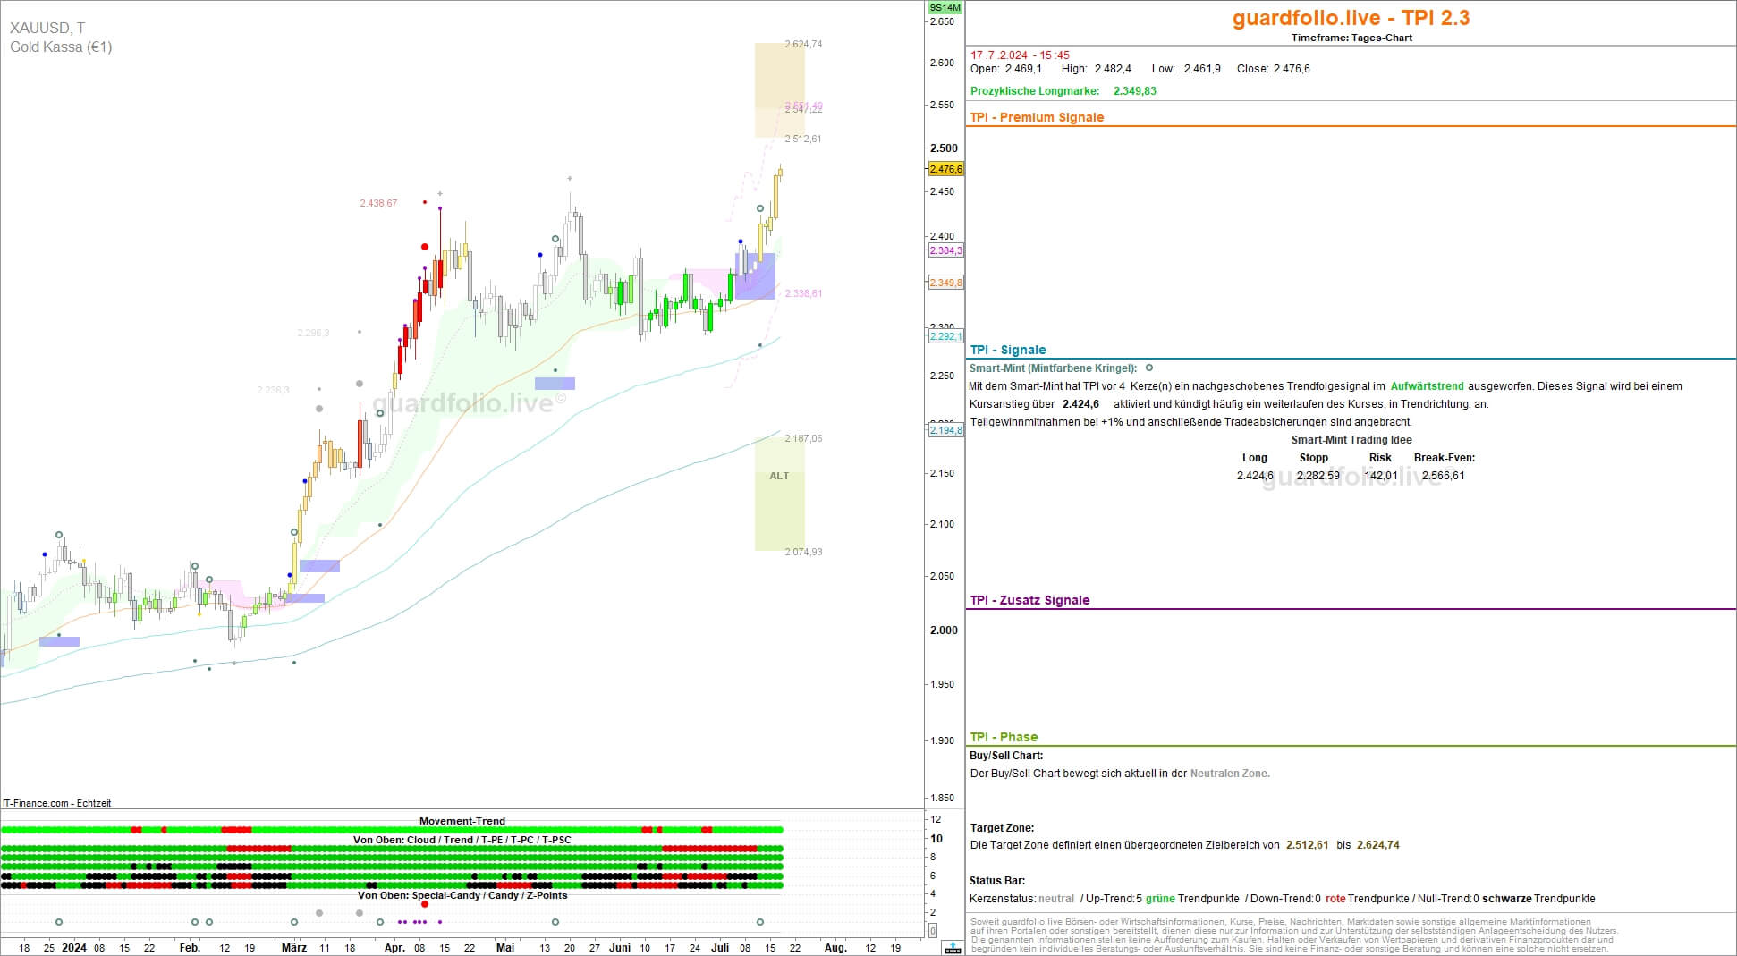Click the Buy/Sell Chart: label
Screen dimensions: 1737x956
click(x=1006, y=756)
